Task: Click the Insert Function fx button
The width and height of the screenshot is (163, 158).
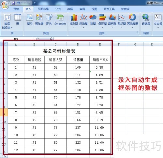Action: pyautogui.click(x=52, y=39)
